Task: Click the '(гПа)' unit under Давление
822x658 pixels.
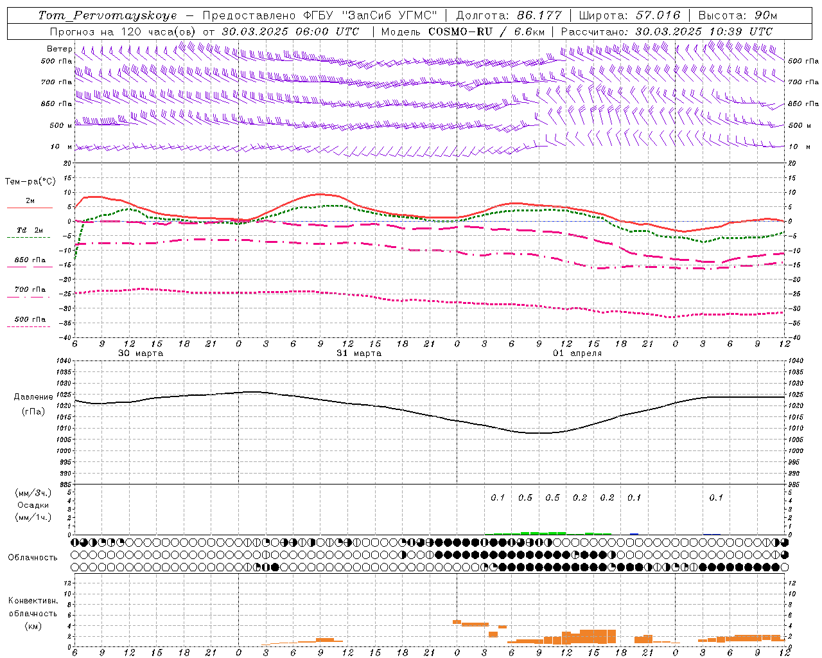Action: pos(33,412)
